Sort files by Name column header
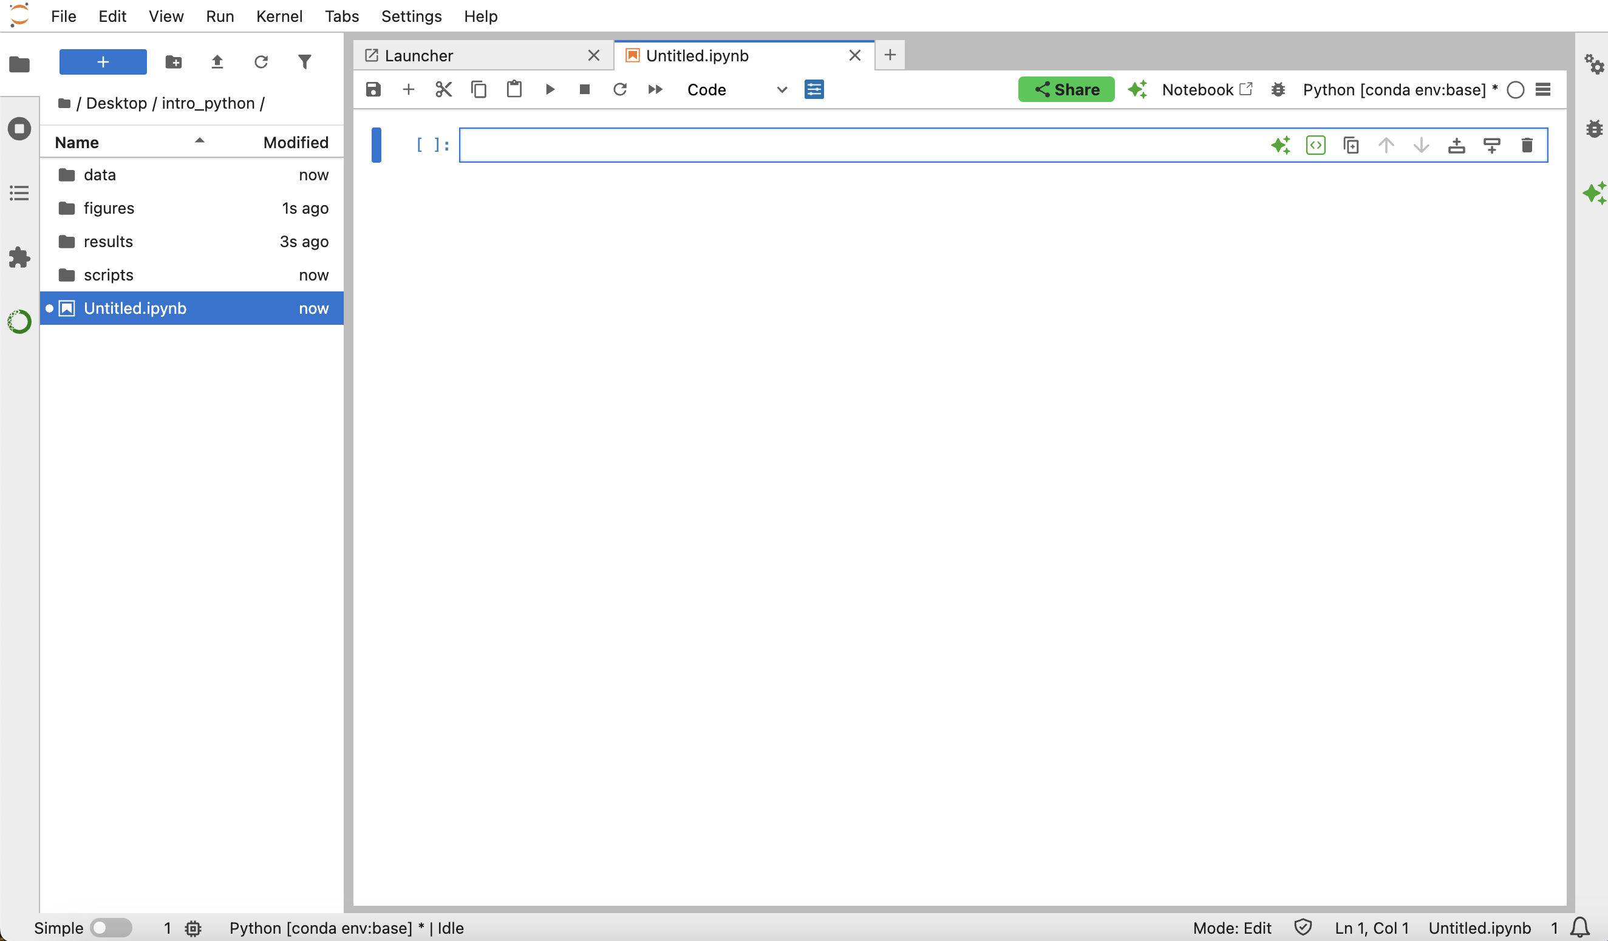Screen dimensions: 1608x941 coord(77,141)
